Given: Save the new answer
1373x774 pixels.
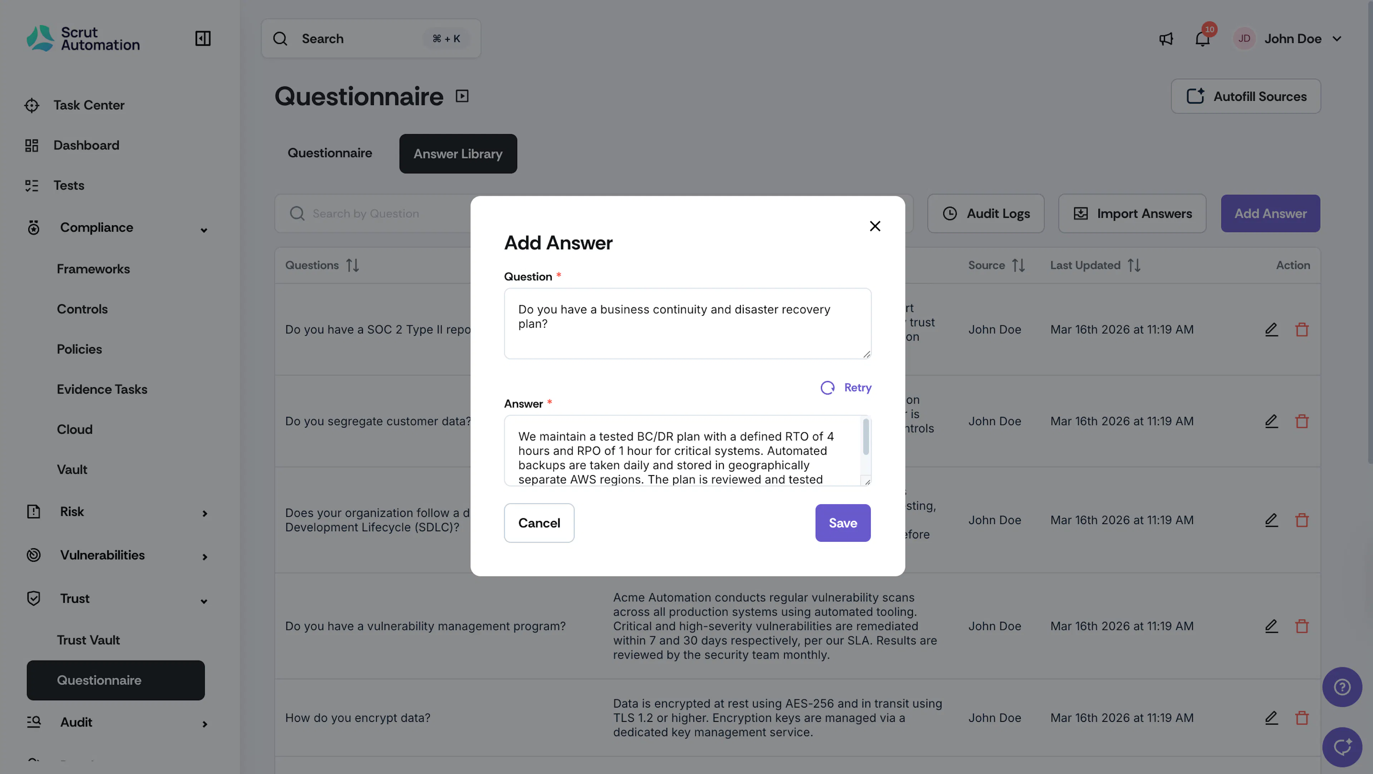Looking at the screenshot, I should [843, 523].
